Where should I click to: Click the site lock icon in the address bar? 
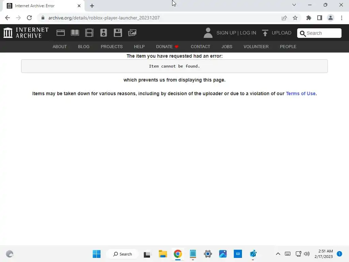[43, 18]
